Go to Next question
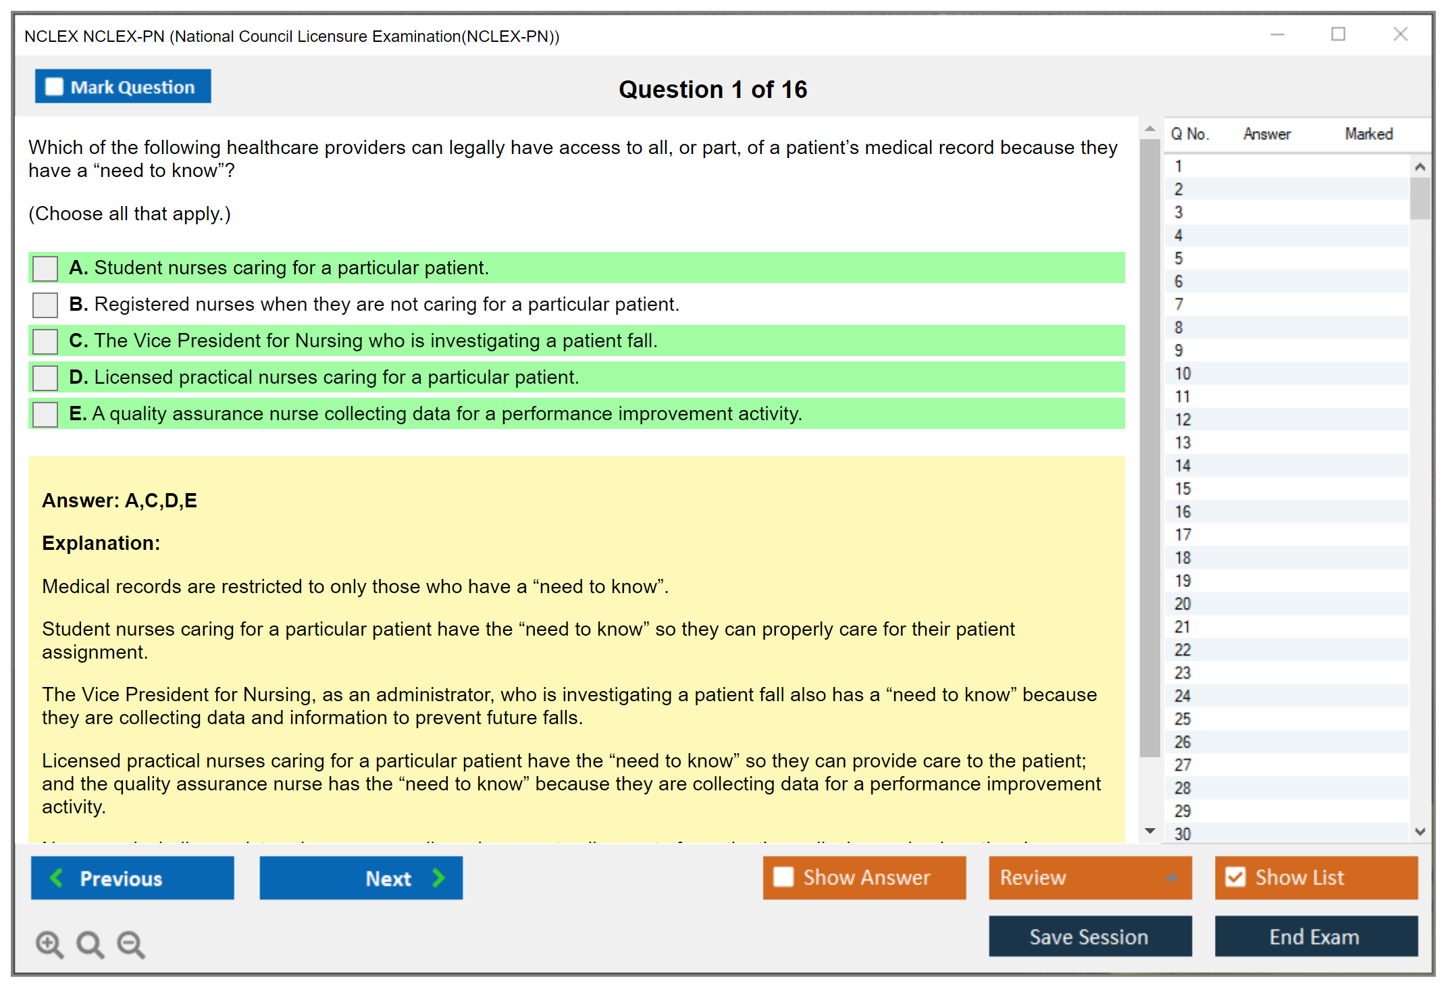Image resolution: width=1452 pixels, height=993 pixels. (361, 878)
